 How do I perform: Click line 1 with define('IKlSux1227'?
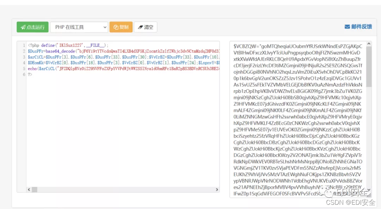[x=68, y=45]
